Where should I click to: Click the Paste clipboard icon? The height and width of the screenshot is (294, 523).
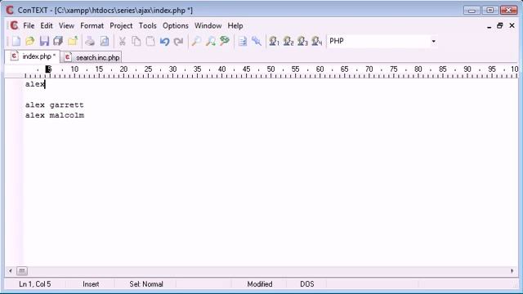click(x=150, y=42)
